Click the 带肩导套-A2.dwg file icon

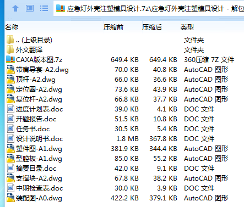[x=10, y=69]
